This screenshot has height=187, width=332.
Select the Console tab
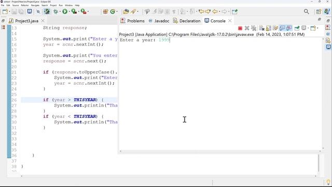coord(215,21)
